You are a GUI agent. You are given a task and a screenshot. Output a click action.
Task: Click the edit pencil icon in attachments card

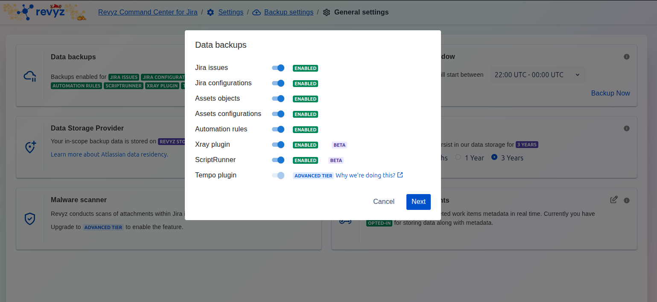click(x=613, y=200)
